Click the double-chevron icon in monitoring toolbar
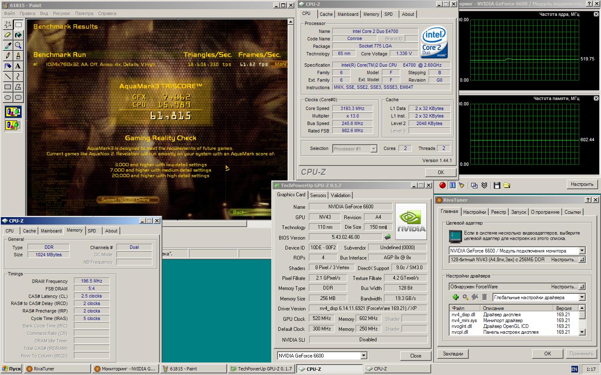This screenshot has width=601, height=375. click(484, 185)
